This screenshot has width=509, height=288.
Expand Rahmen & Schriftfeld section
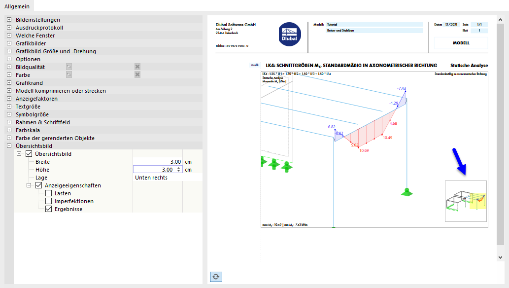point(9,122)
